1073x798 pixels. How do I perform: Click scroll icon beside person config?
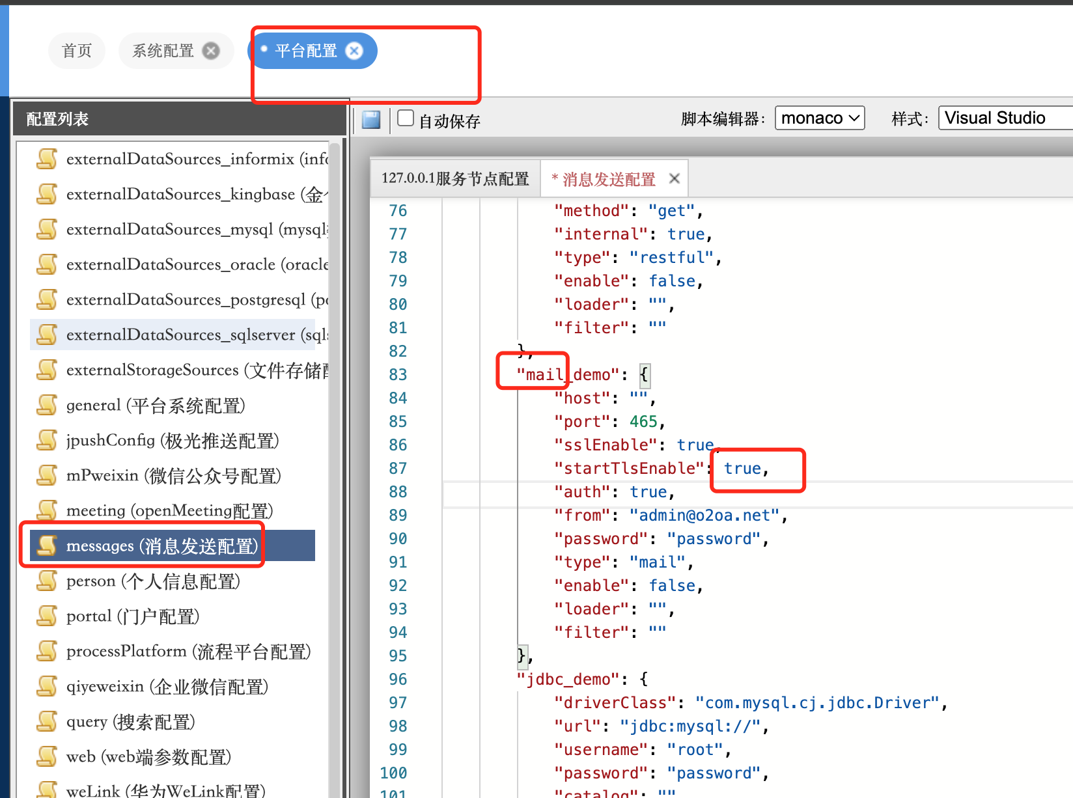pos(47,580)
